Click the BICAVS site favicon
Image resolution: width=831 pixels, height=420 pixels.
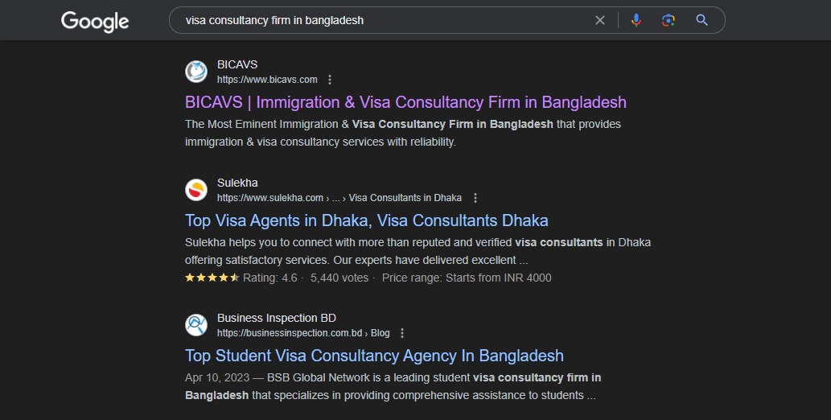coord(196,72)
